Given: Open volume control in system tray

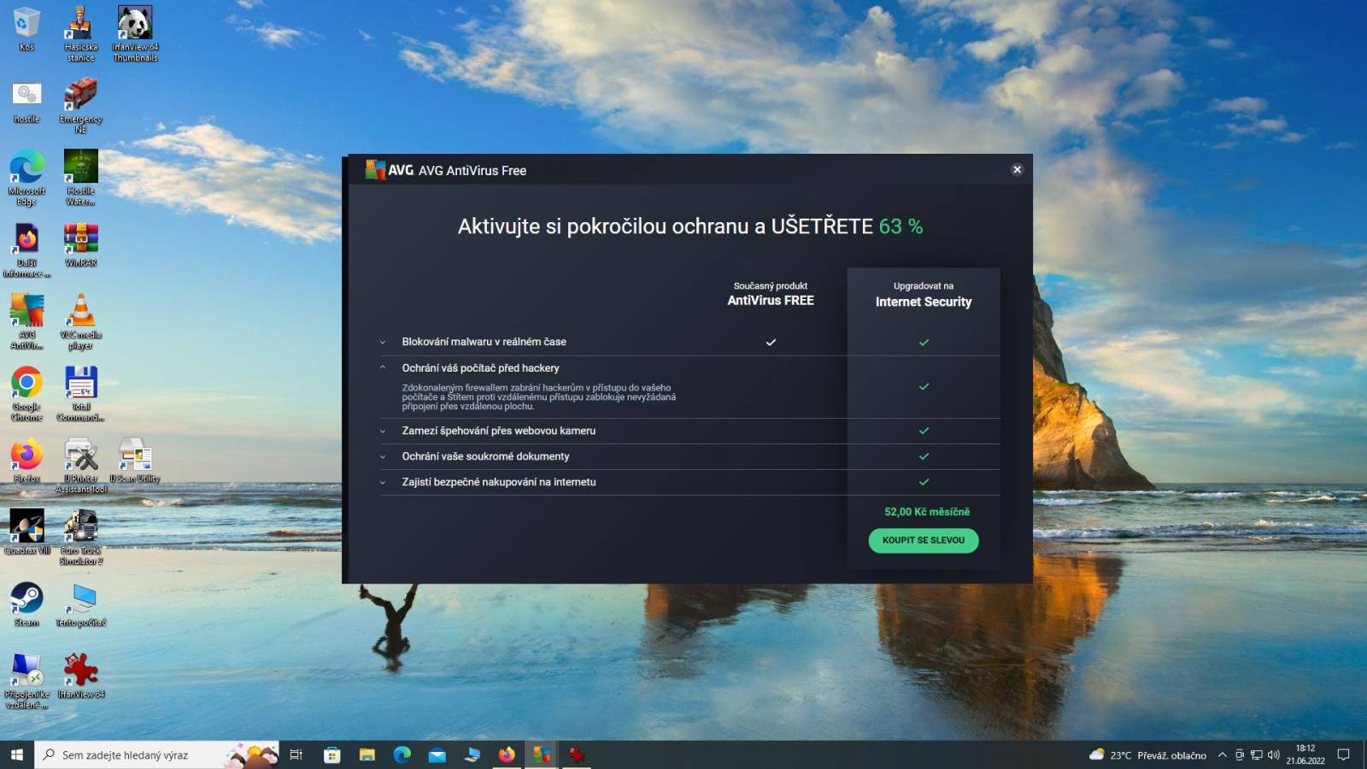Looking at the screenshot, I should pyautogui.click(x=1274, y=755).
